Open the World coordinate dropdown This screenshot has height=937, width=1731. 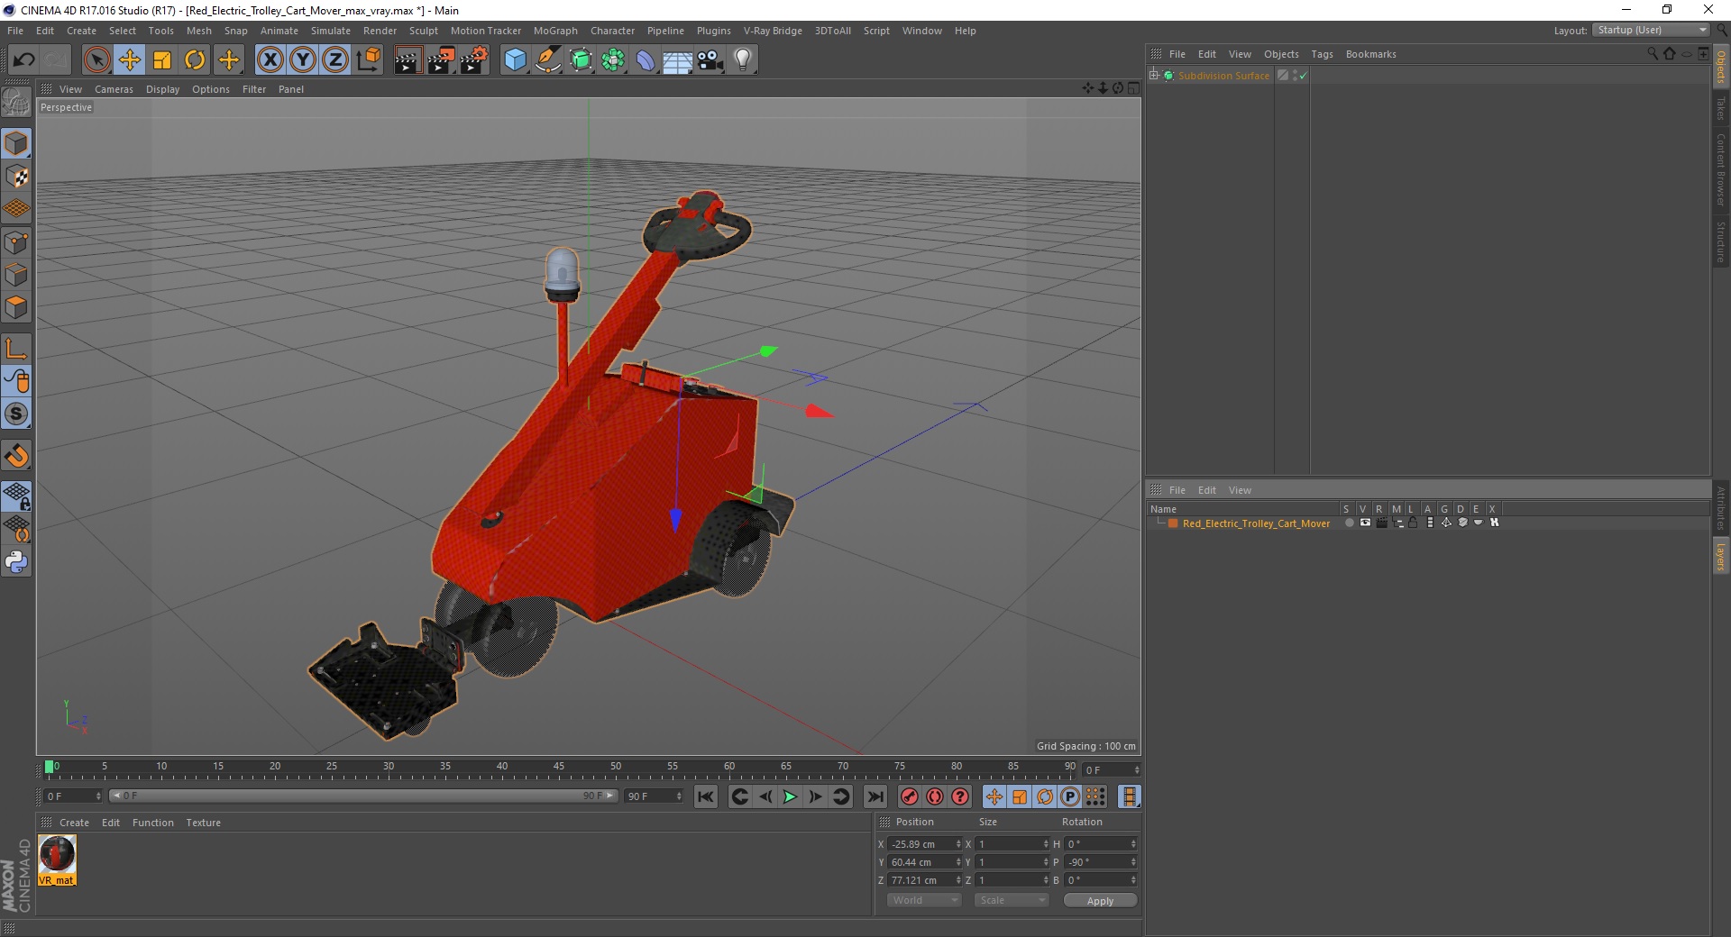tap(923, 900)
